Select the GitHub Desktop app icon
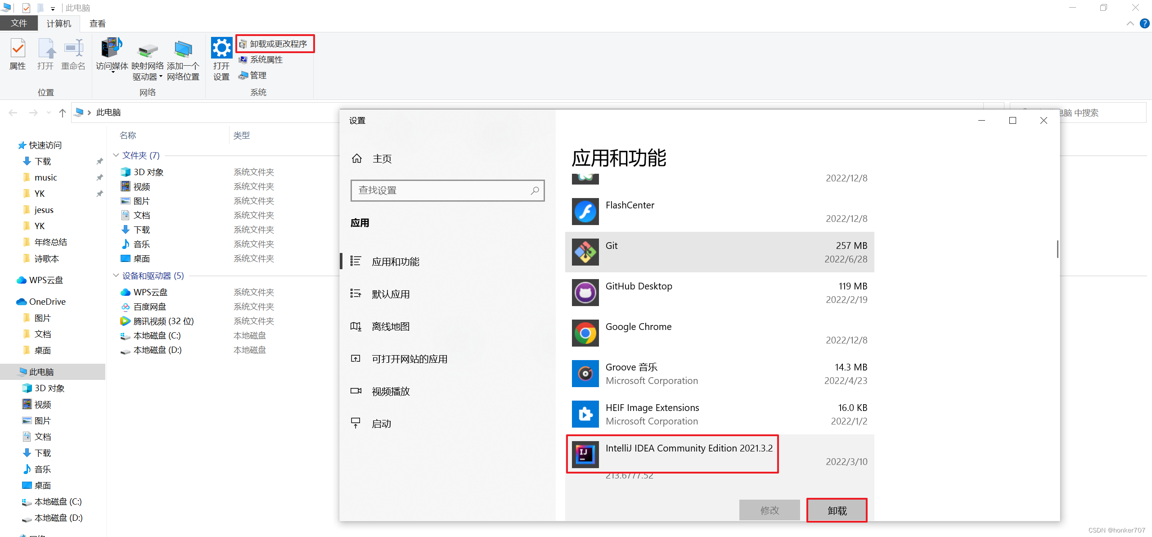1152x537 pixels. [585, 293]
